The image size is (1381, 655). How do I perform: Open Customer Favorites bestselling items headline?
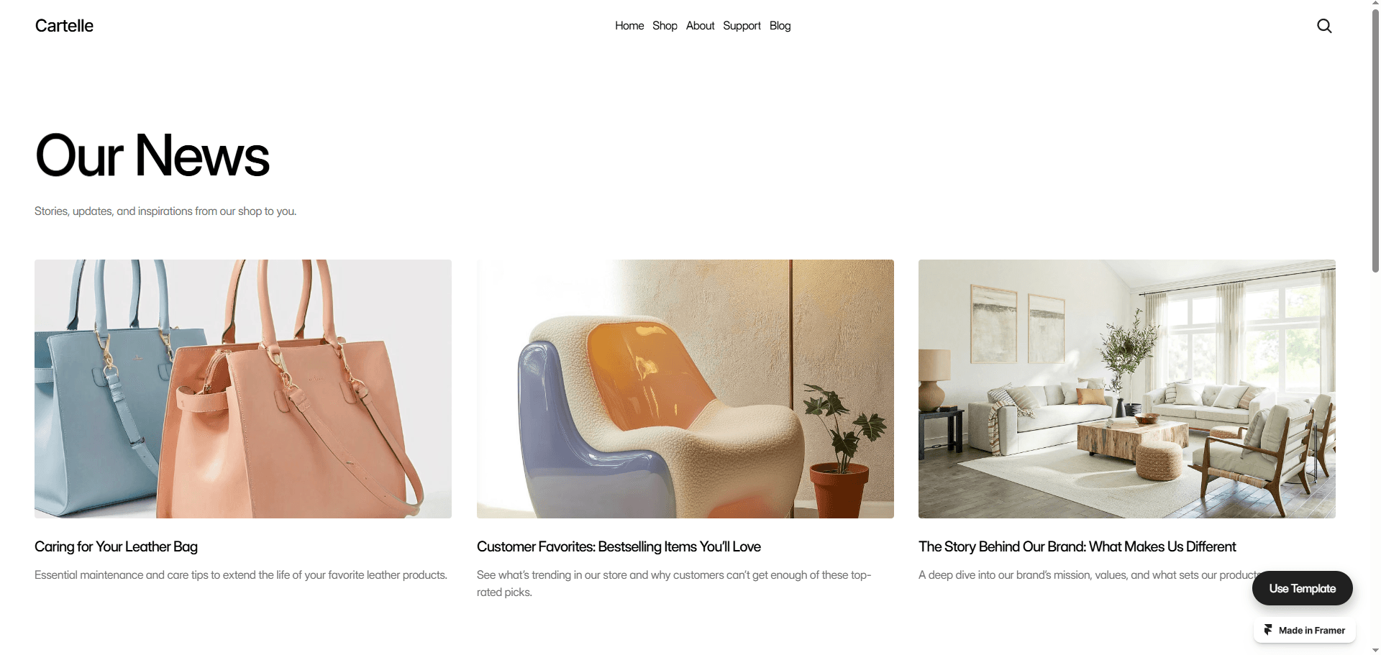coord(619,546)
